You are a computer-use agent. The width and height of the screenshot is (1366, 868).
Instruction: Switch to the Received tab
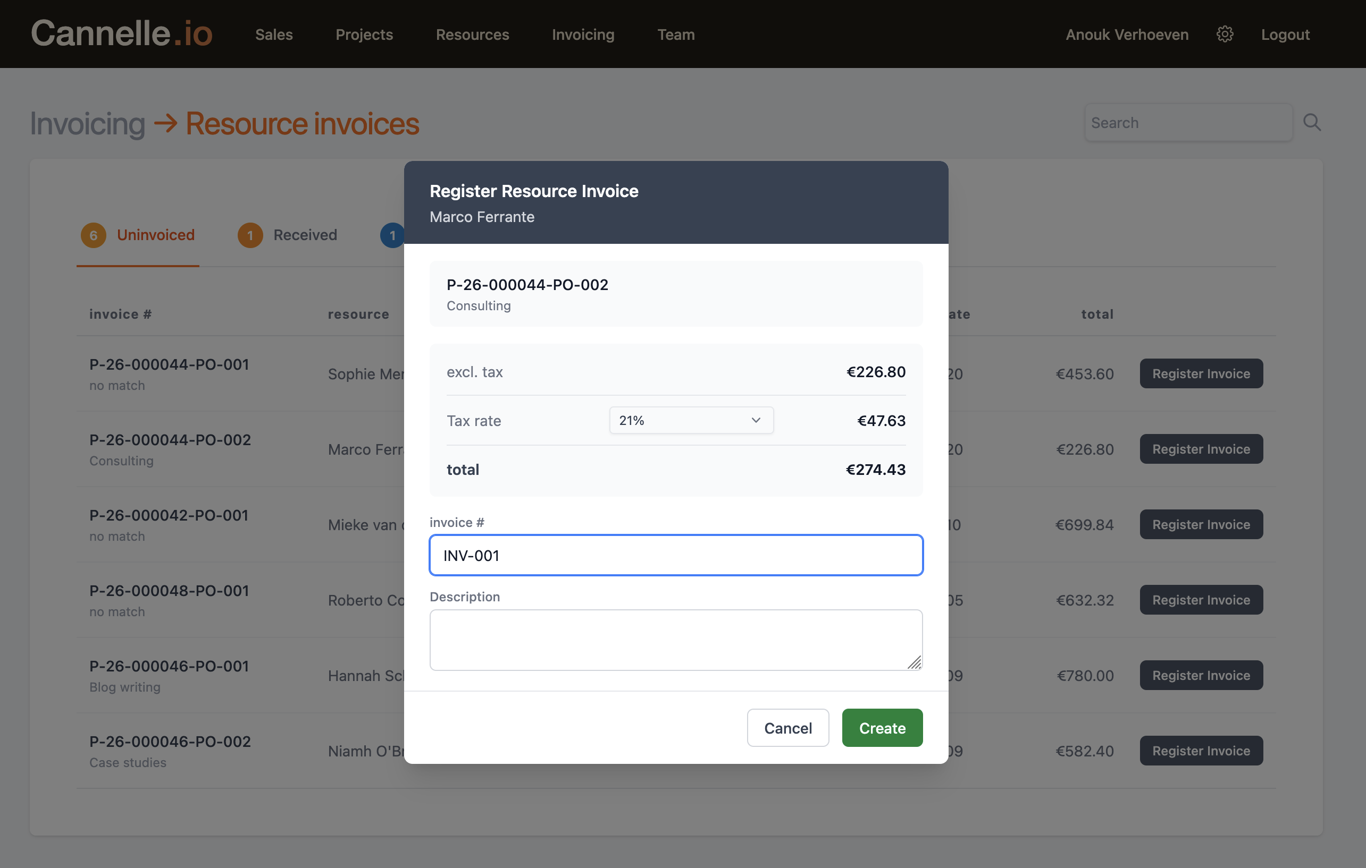[x=287, y=235]
